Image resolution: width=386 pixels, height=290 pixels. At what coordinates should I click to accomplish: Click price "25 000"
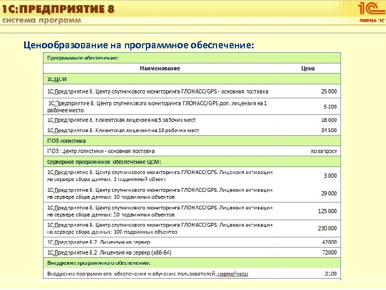329,91
